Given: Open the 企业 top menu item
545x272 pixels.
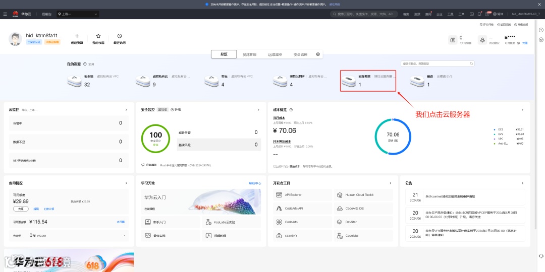Looking at the screenshot, I should pos(440,14).
